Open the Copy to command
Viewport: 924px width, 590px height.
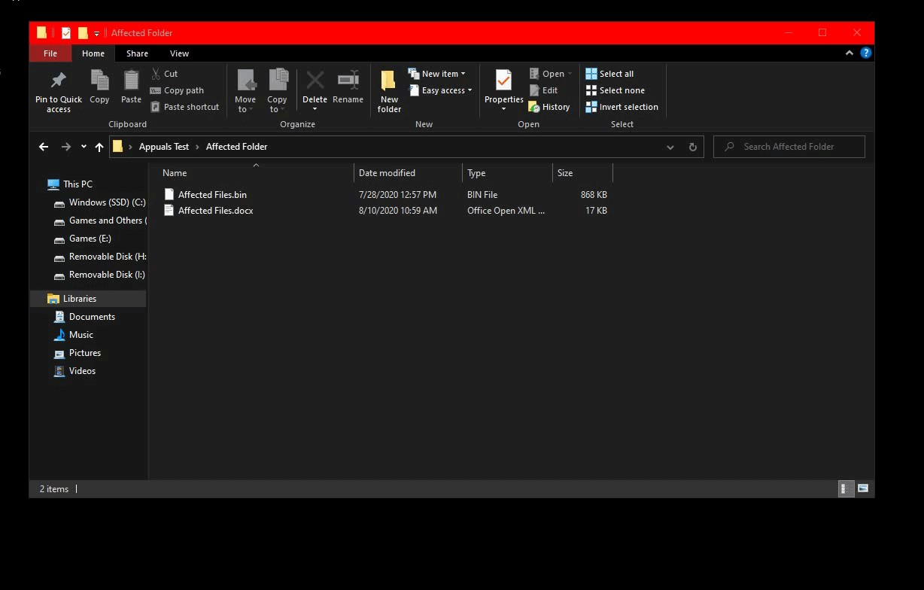(x=277, y=90)
